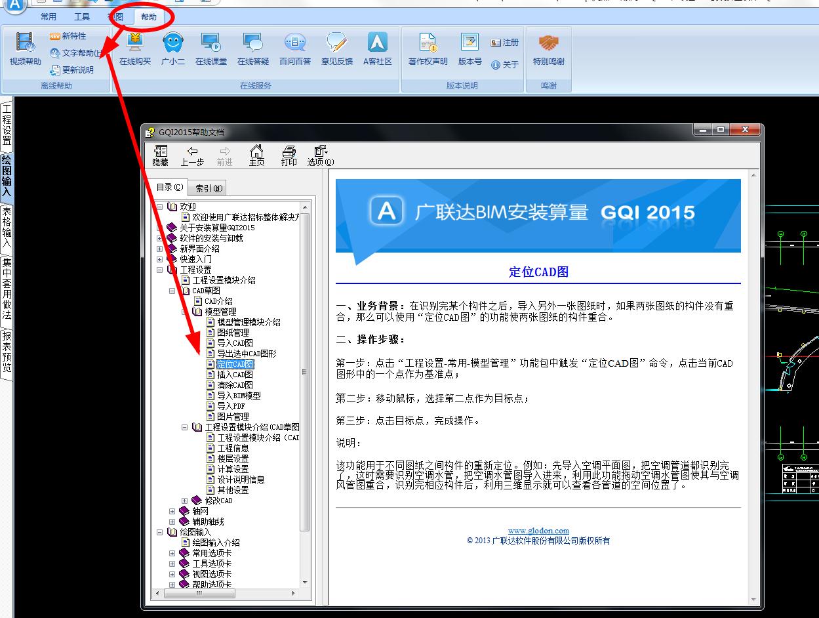The height and width of the screenshot is (618, 819).
Task: Expand 工具选项卡 tree node
Action: point(172,564)
